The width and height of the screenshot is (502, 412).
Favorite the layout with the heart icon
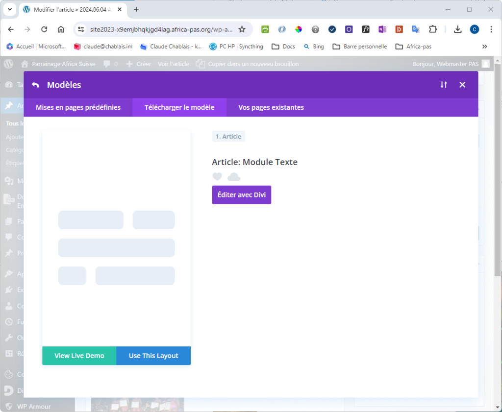(217, 177)
